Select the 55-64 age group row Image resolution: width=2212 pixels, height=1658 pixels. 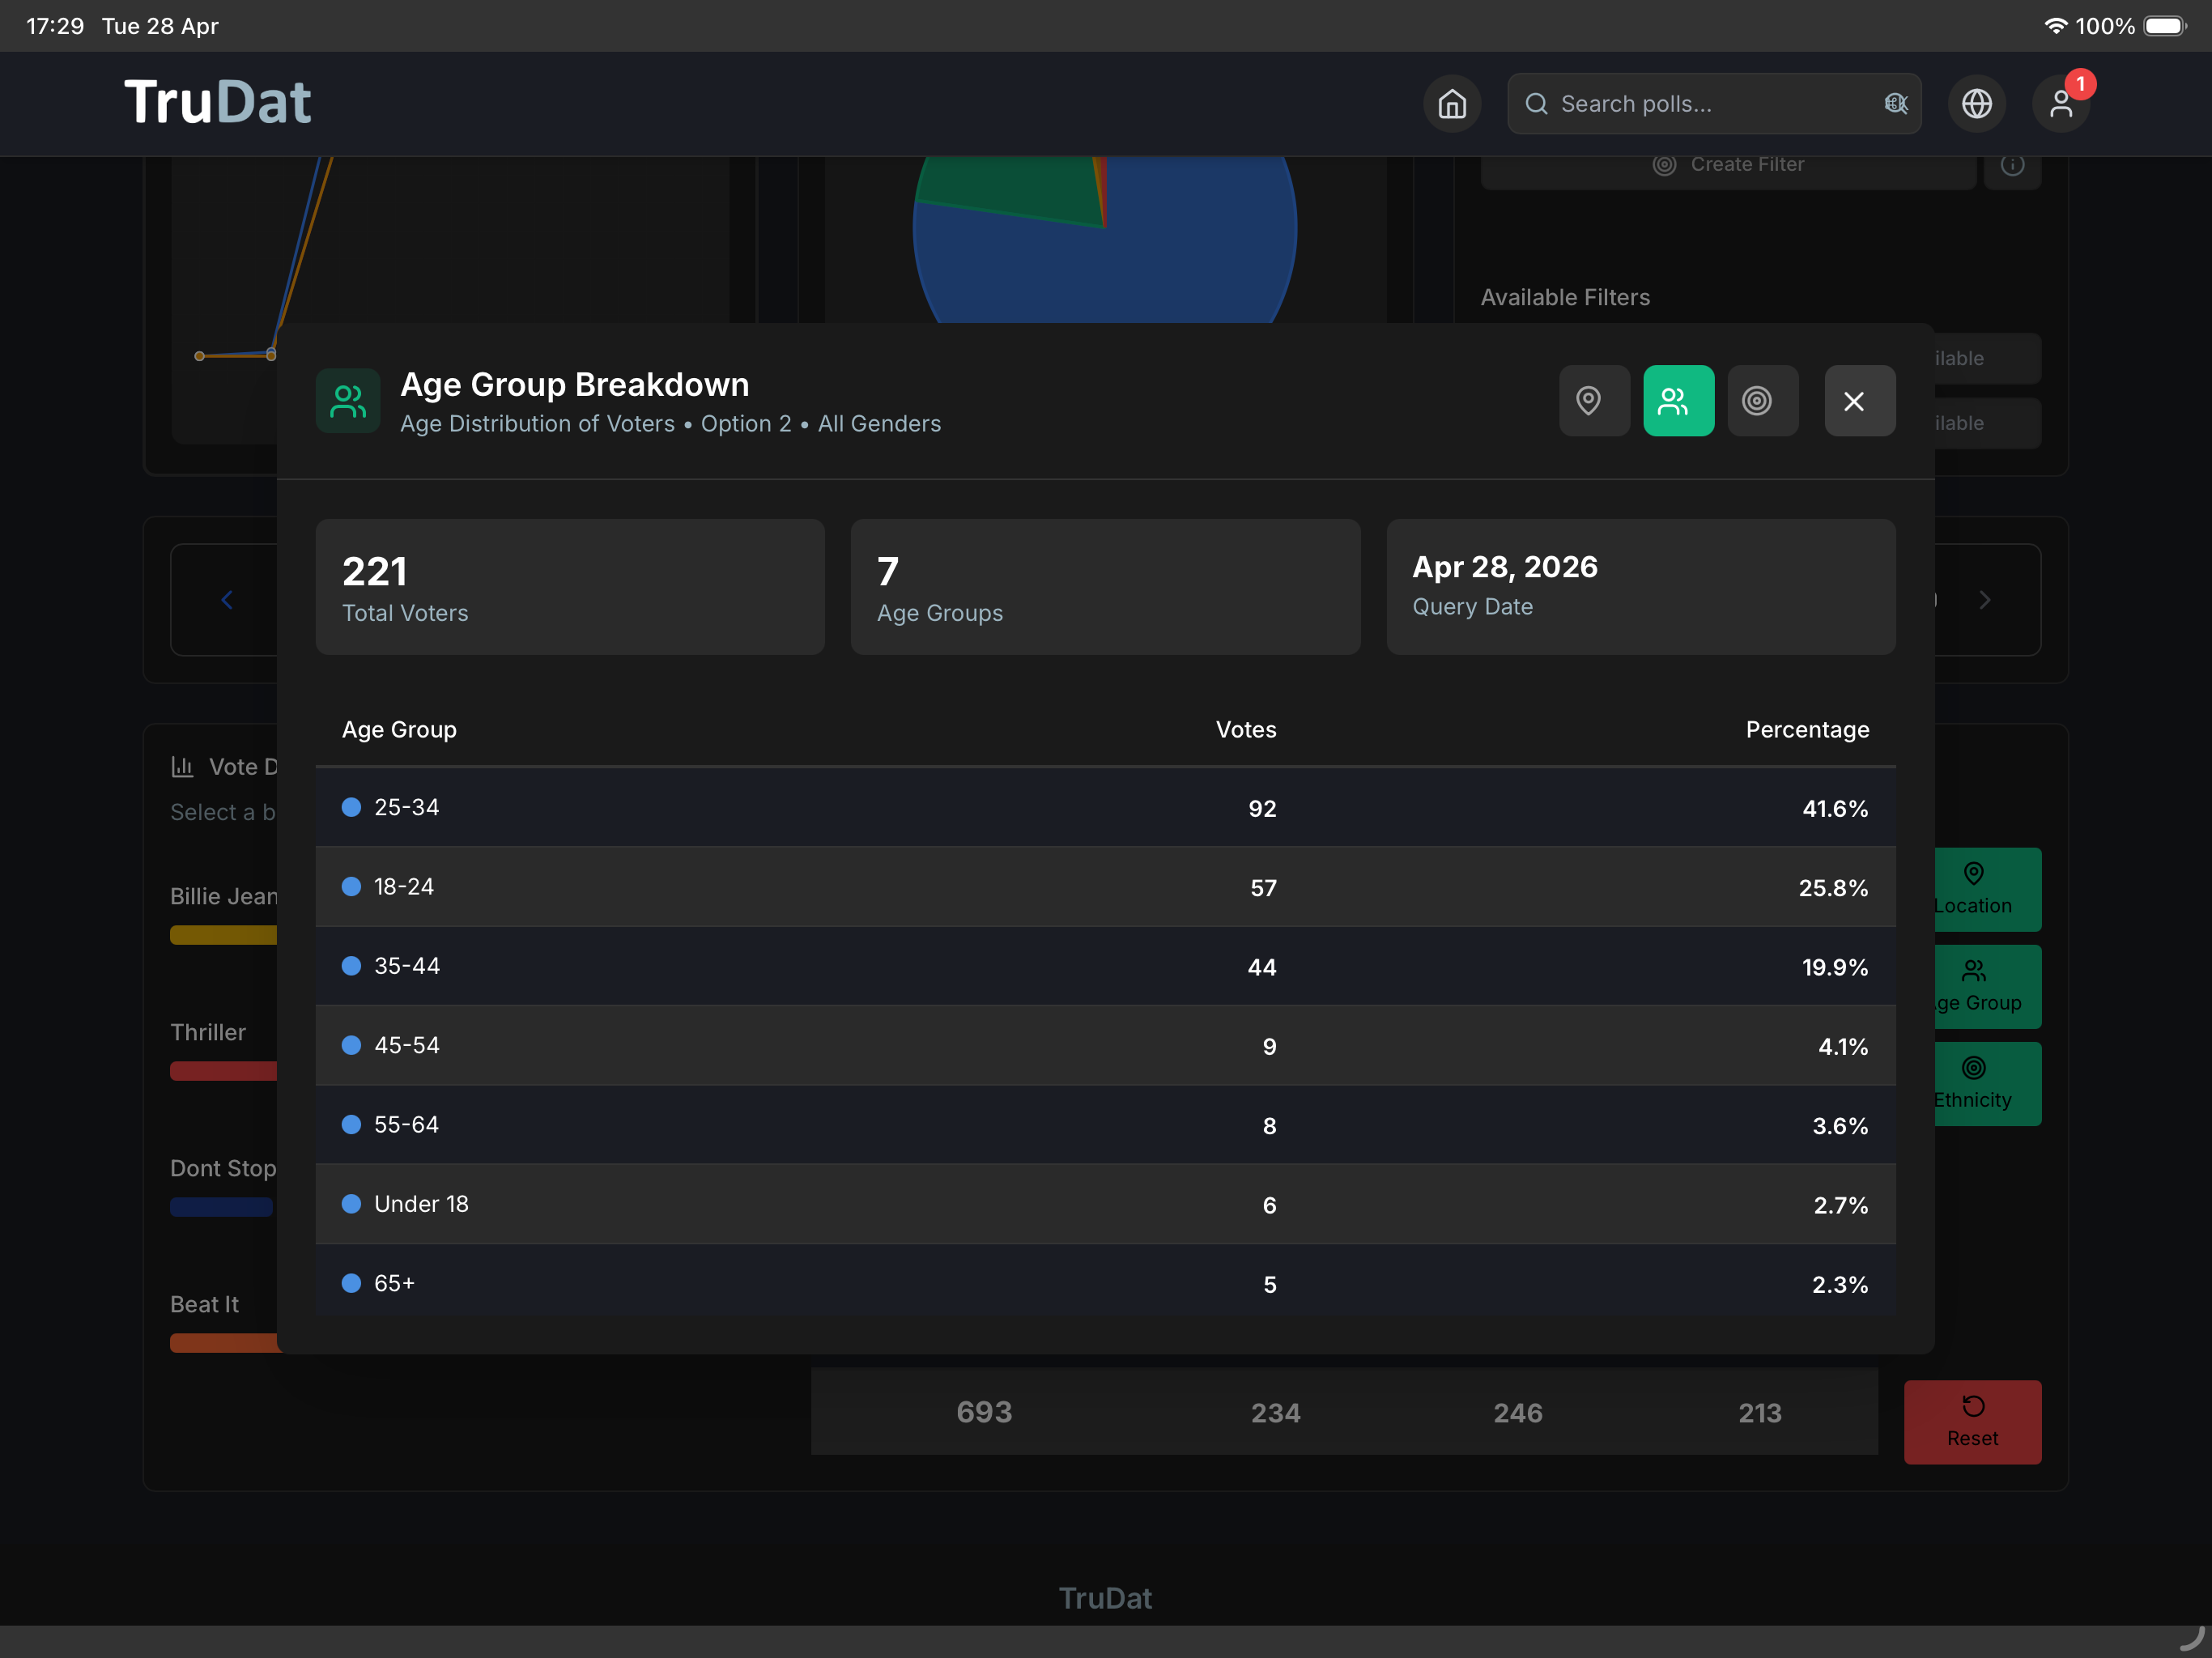(1105, 1125)
